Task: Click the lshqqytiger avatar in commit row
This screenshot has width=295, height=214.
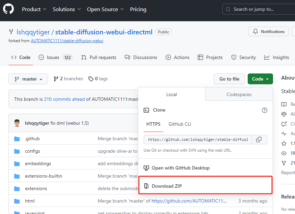Action: click(x=17, y=123)
